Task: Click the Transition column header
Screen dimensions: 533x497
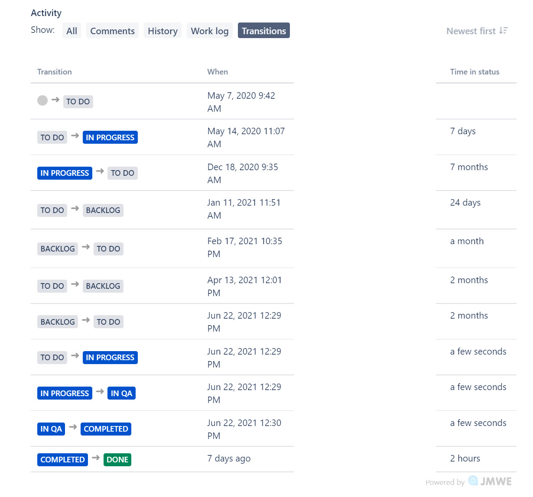Action: (x=55, y=72)
